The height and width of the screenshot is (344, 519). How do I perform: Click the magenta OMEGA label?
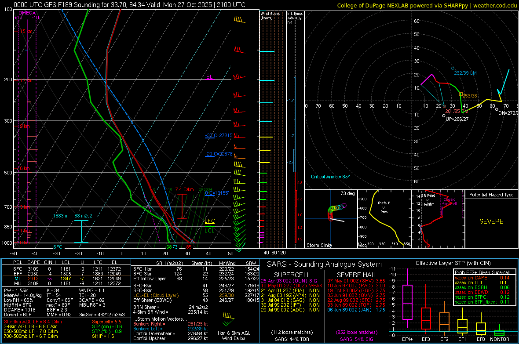(27, 13)
